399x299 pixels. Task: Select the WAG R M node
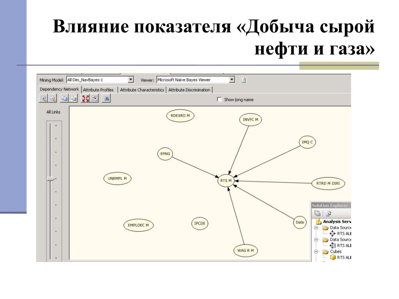point(245,250)
